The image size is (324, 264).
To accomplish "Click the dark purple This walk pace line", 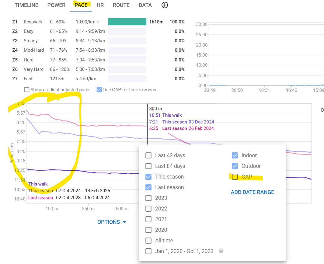I will [103, 173].
